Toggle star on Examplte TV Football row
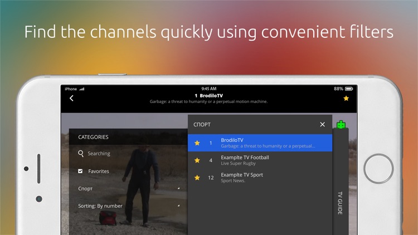The image size is (418, 235). click(197, 160)
